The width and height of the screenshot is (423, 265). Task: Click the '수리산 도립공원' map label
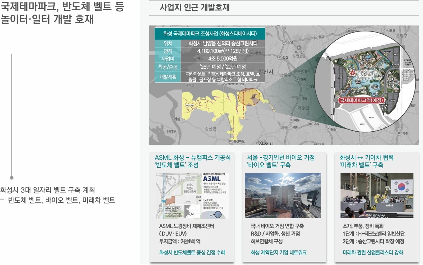299,54
